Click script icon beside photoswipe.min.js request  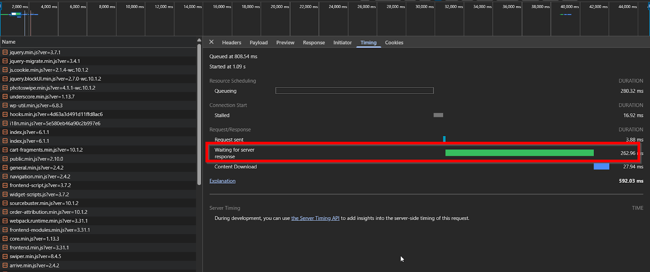[5, 88]
